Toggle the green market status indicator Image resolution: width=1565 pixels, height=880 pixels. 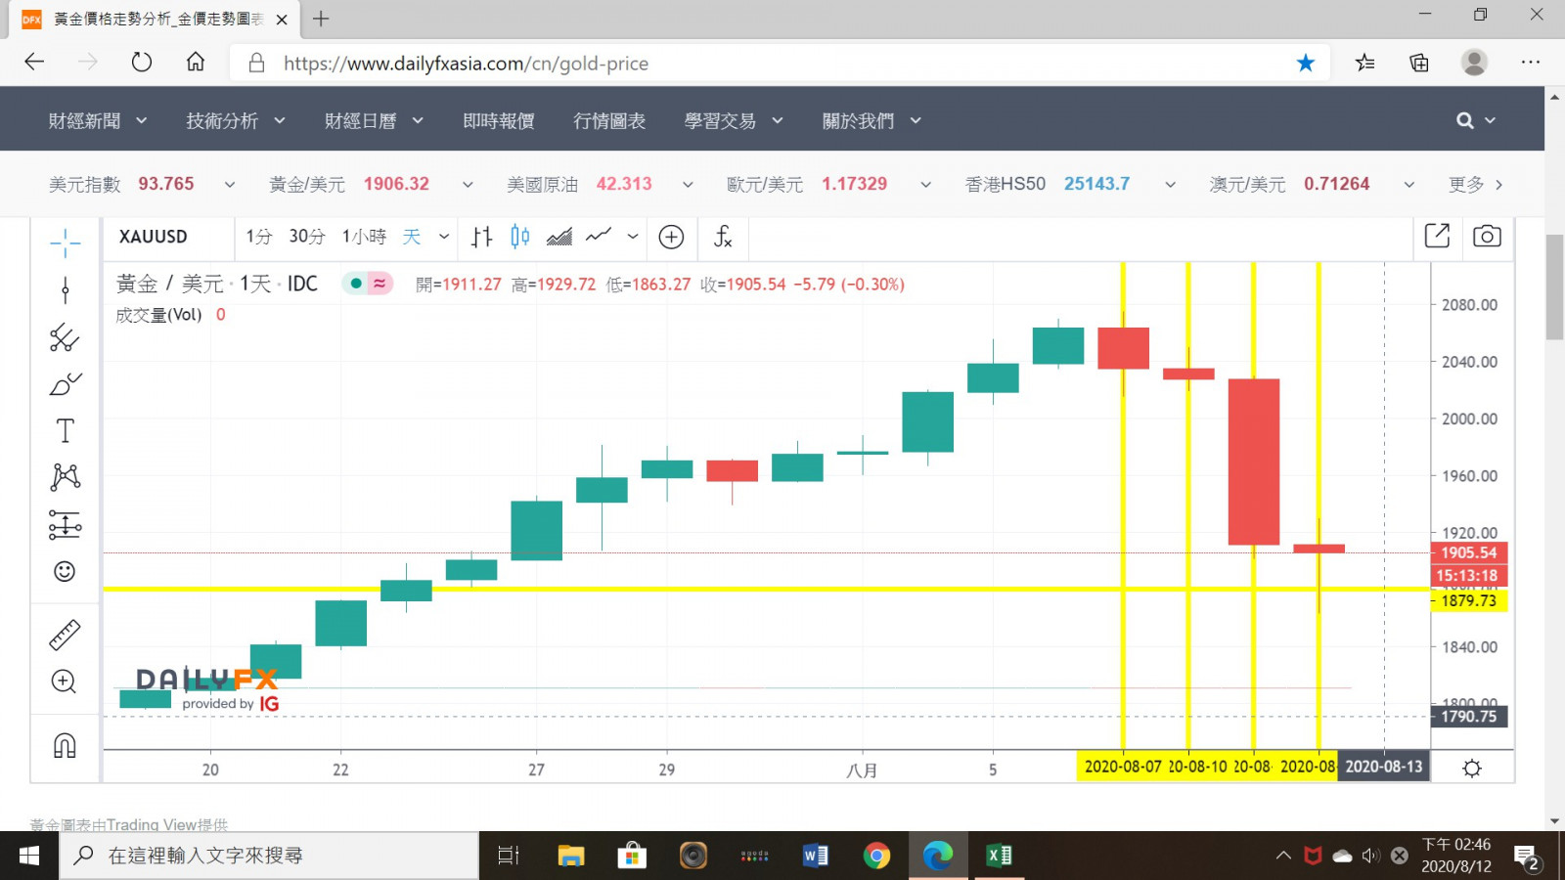tap(356, 284)
